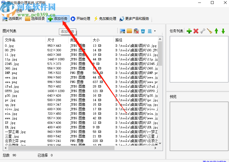
Task: Select file win.jpg row
Action: tap(80, 114)
